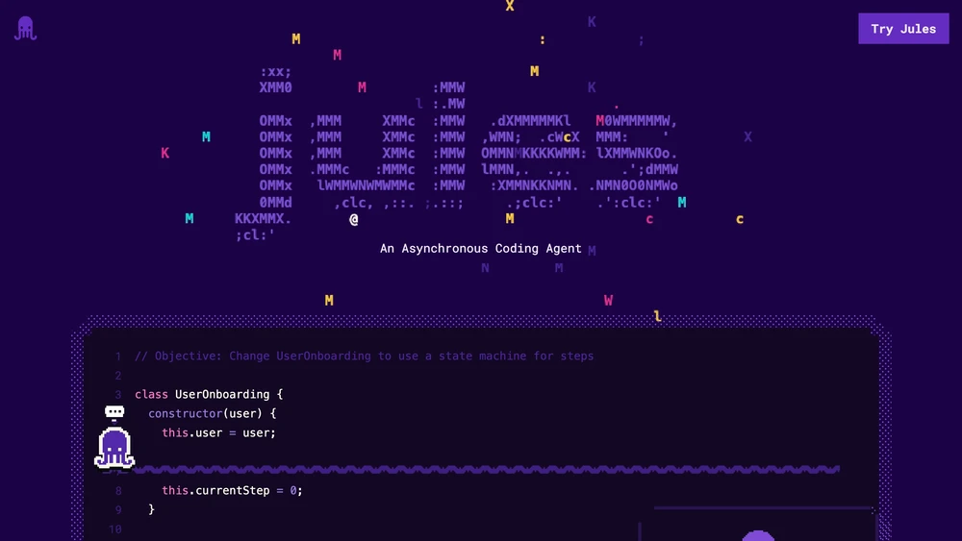Click the Try Jules button
962x541 pixels.
coord(903,28)
